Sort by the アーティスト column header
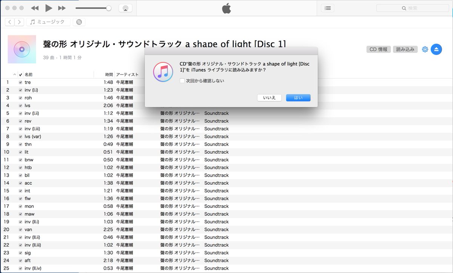This screenshot has width=453, height=273. [x=127, y=75]
